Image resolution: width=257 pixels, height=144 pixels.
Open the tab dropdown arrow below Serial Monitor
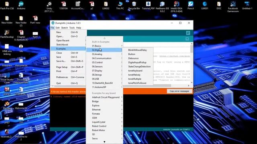click(x=187, y=39)
